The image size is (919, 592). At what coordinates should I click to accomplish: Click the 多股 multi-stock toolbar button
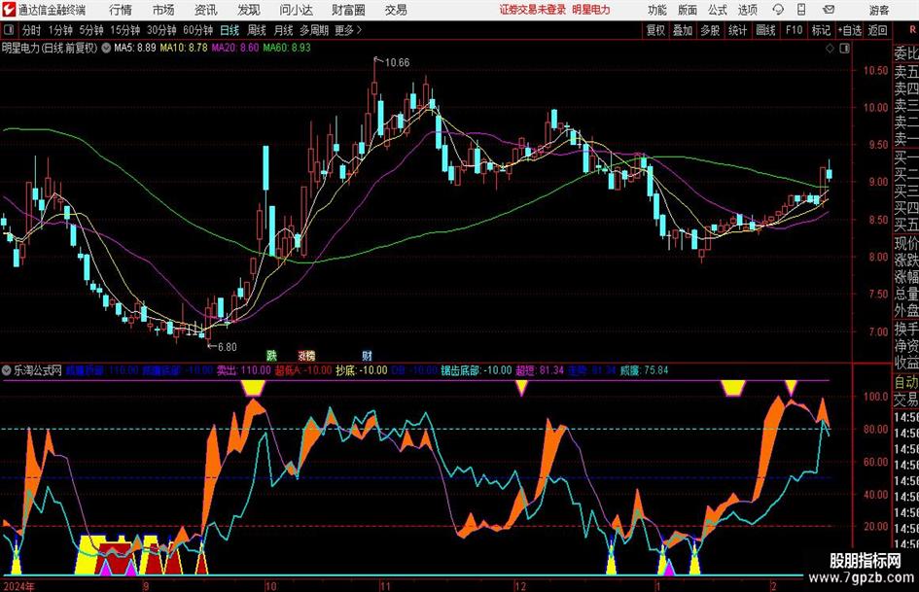pos(710,30)
